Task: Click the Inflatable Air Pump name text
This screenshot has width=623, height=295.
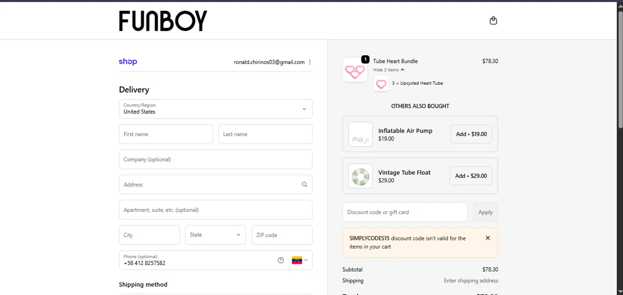Action: 405,130
